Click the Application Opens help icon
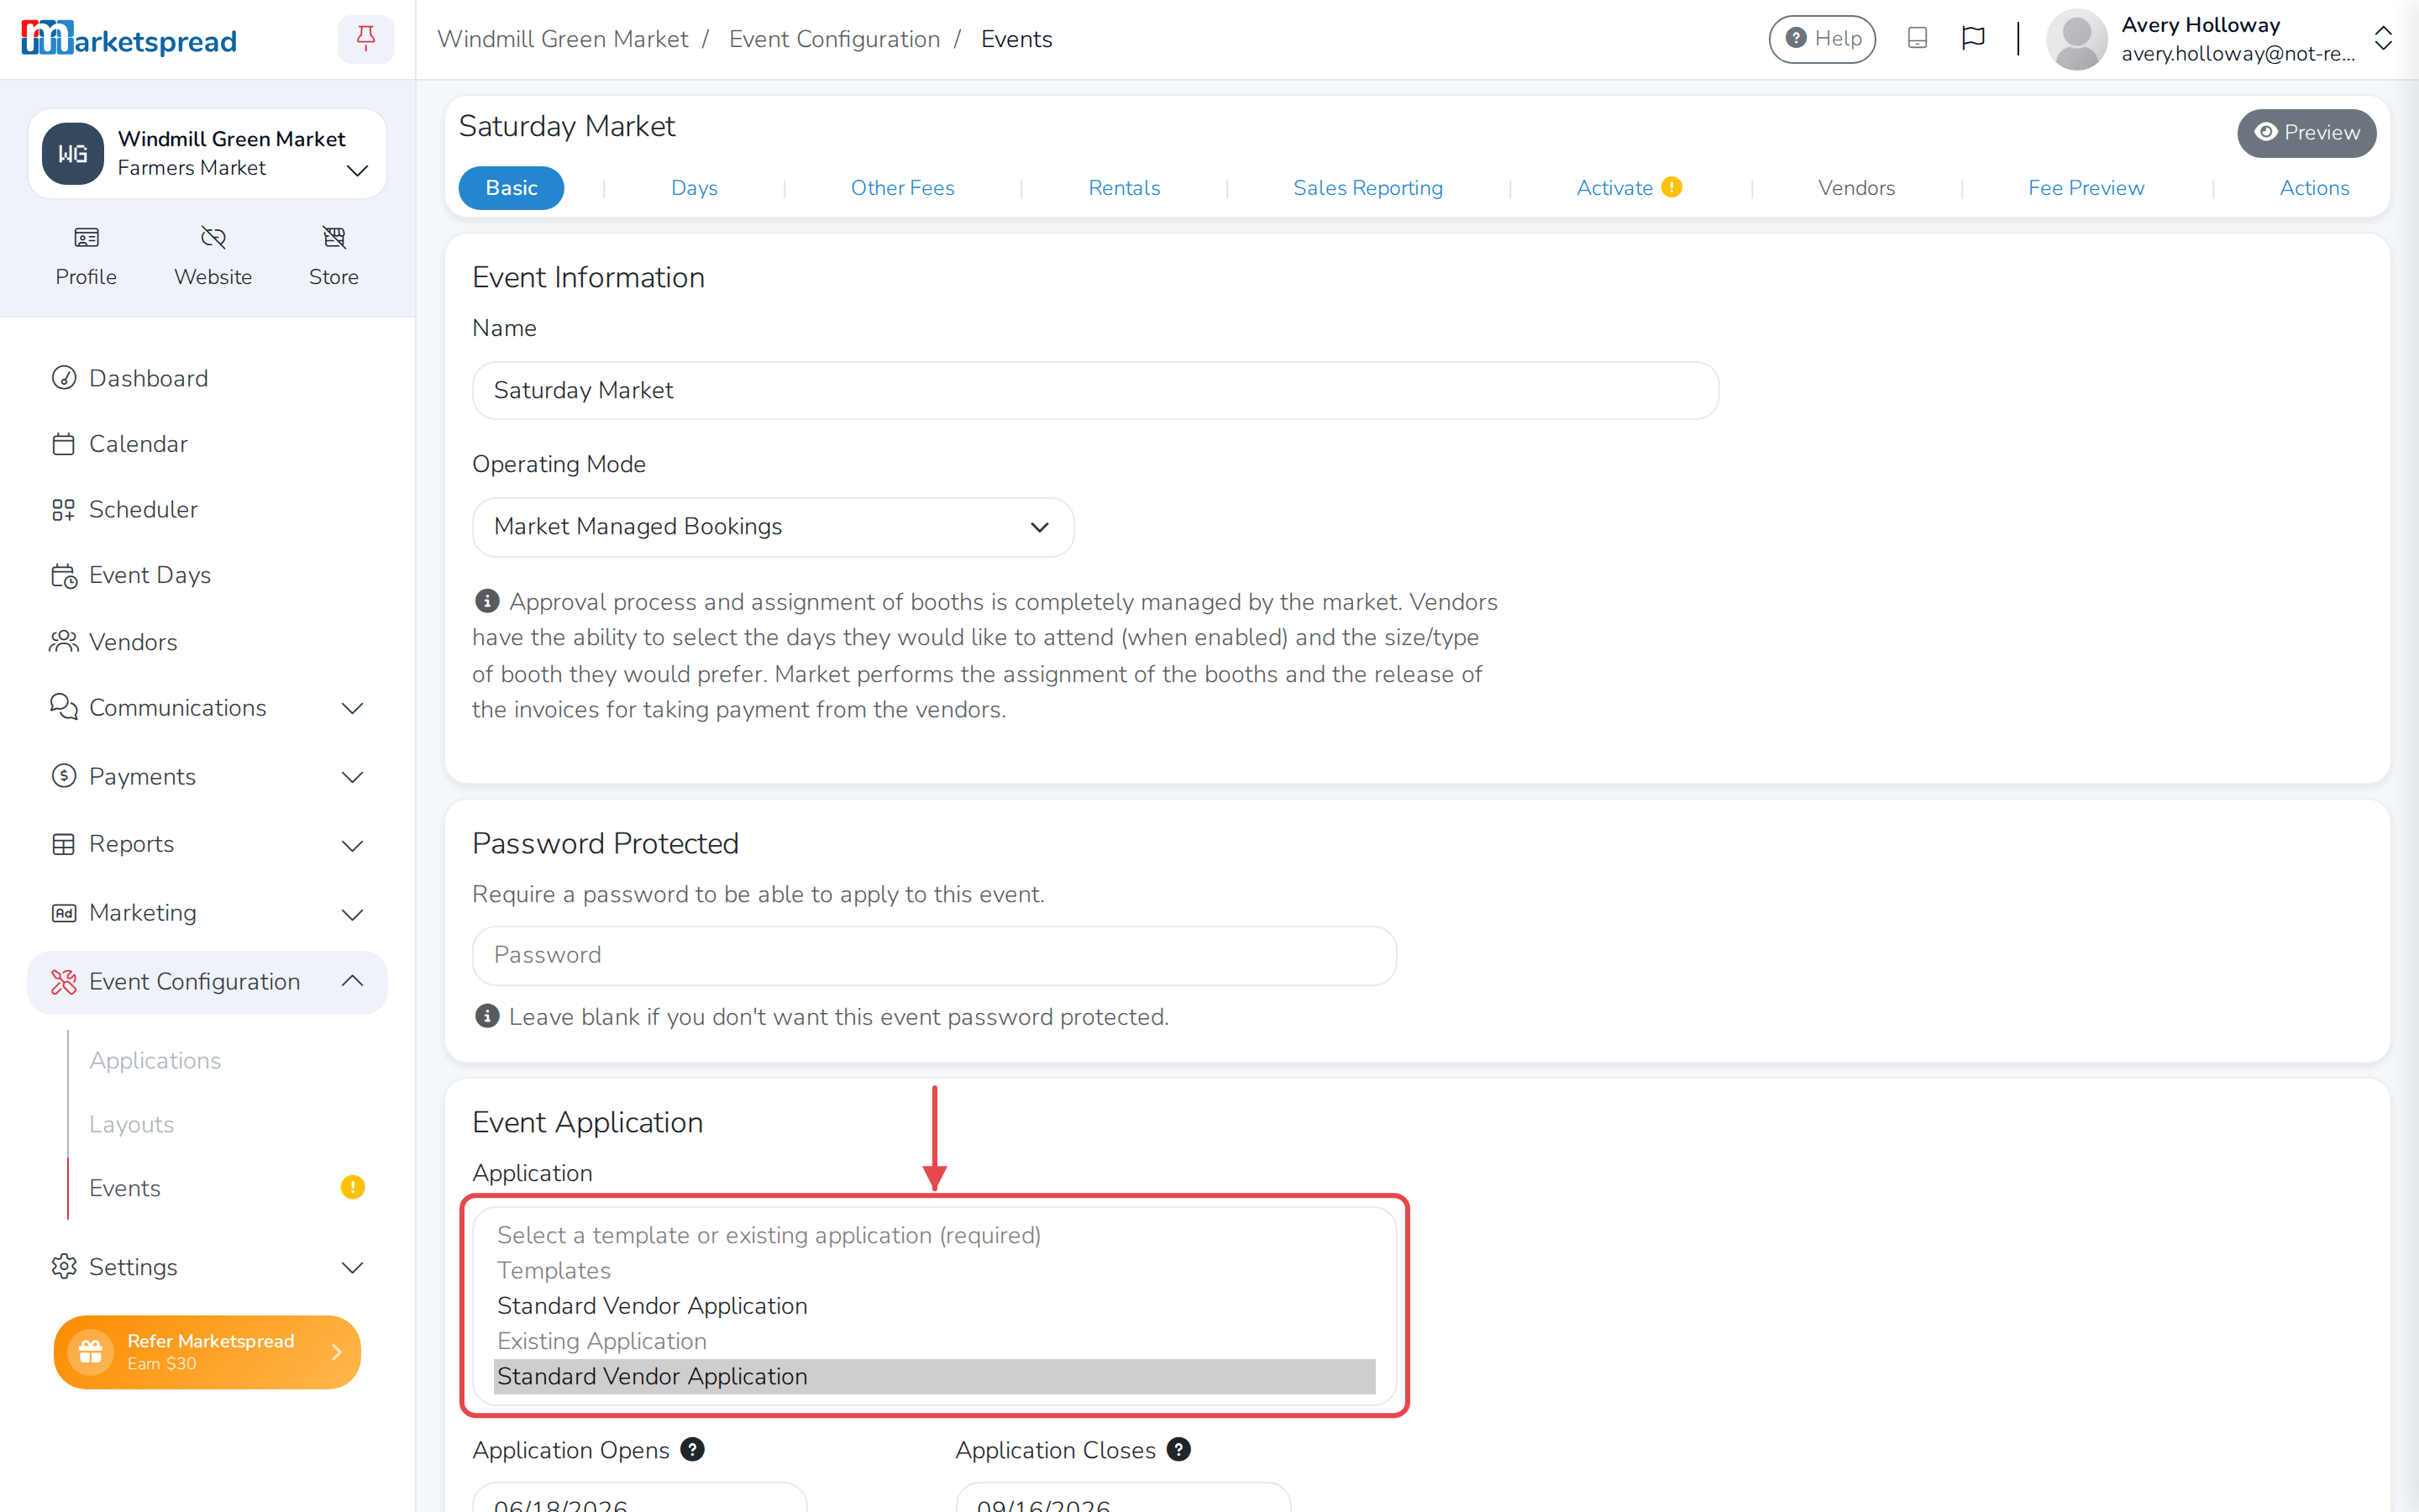This screenshot has width=2419, height=1512. pos(692,1449)
